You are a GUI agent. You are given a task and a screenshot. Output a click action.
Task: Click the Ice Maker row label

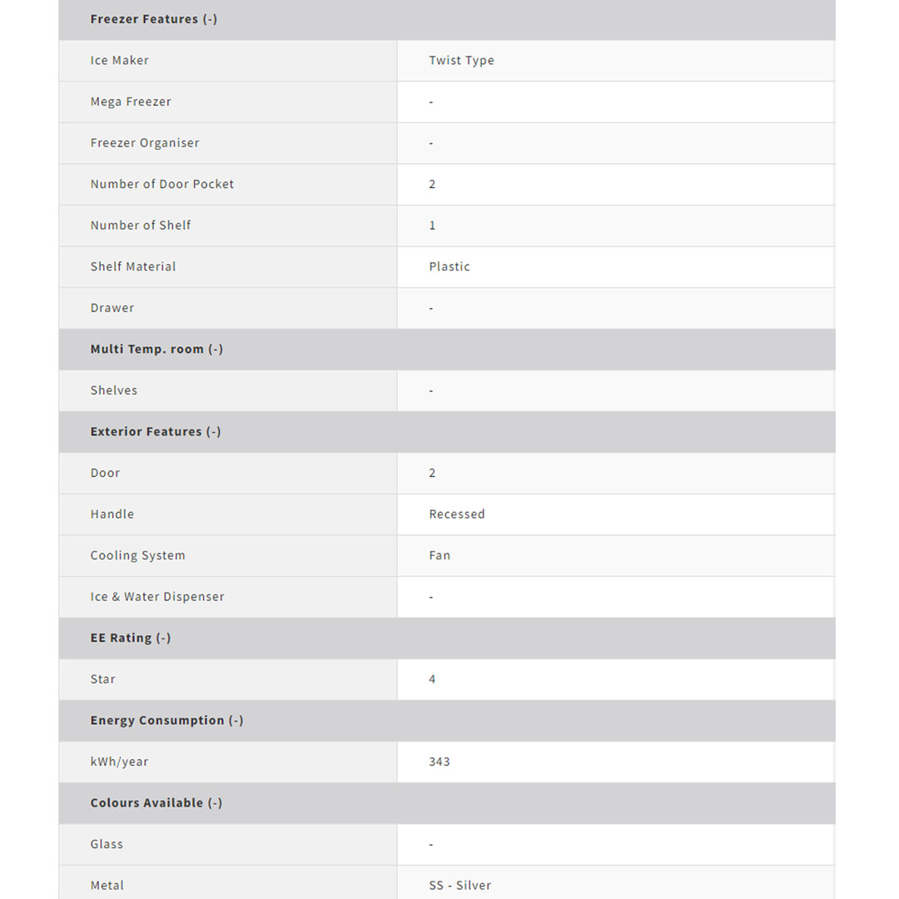click(120, 61)
